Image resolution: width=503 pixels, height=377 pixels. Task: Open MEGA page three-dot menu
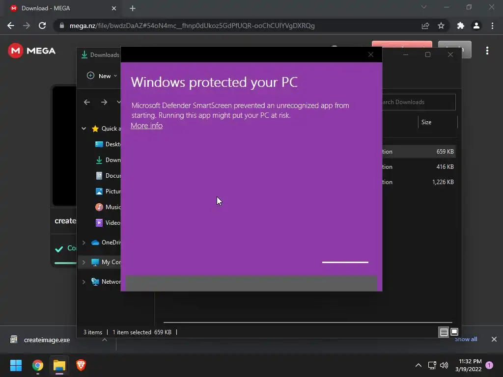[487, 51]
